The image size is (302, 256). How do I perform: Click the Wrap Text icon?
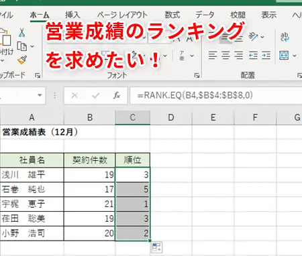[285, 37]
